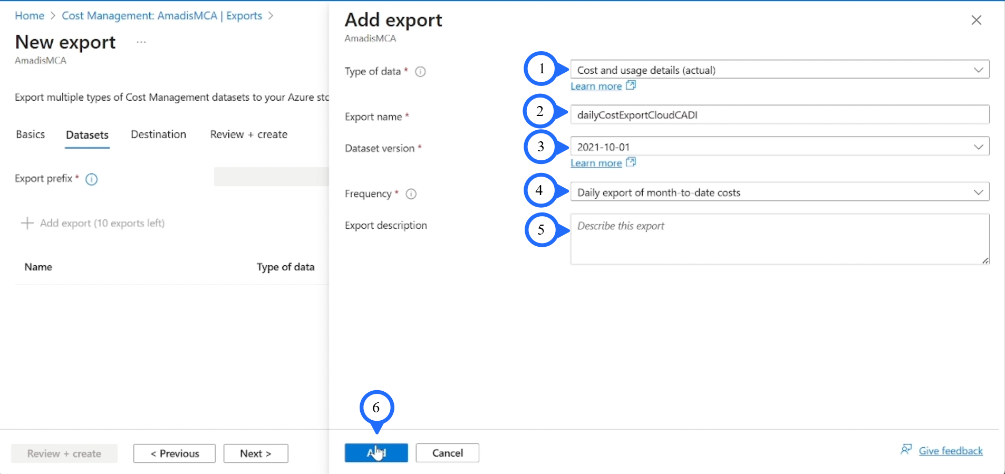
Task: Open Learn more link under Dataset version
Action: (x=596, y=163)
